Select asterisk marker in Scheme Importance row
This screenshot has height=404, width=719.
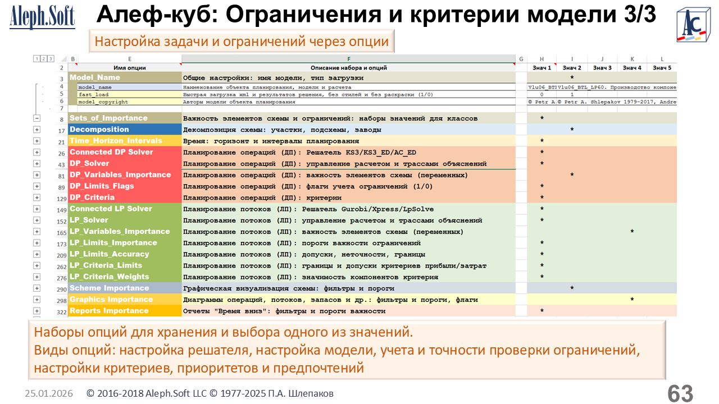[x=572, y=288]
